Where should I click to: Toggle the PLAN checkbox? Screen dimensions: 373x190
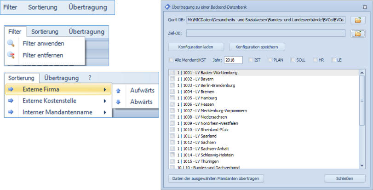click(270, 60)
